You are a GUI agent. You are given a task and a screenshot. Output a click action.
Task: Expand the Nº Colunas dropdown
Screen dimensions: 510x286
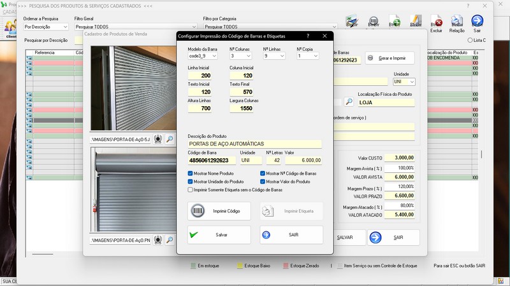247,56
